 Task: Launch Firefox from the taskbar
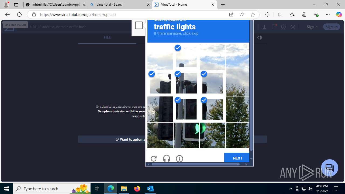[x=137, y=189]
